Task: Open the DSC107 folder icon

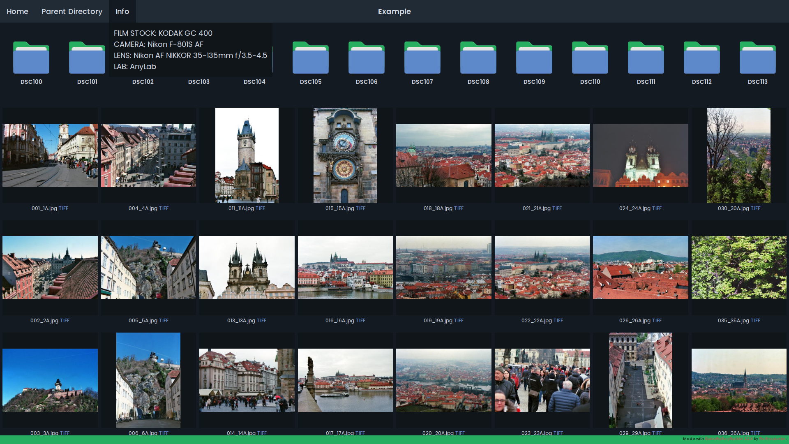Action: pyautogui.click(x=422, y=58)
